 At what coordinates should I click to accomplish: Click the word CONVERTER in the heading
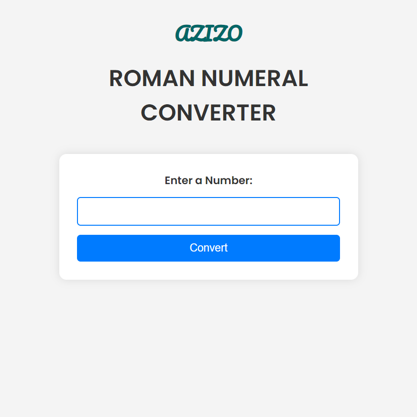click(x=208, y=113)
